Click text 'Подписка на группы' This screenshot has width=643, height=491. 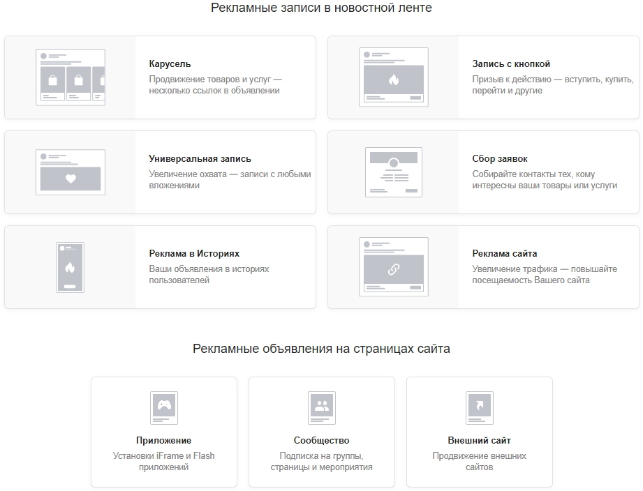pyautogui.click(x=320, y=455)
